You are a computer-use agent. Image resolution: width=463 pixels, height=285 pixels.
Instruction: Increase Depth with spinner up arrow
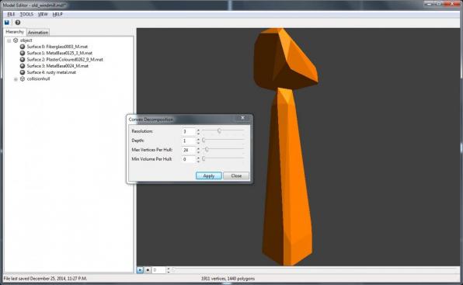tap(198, 139)
